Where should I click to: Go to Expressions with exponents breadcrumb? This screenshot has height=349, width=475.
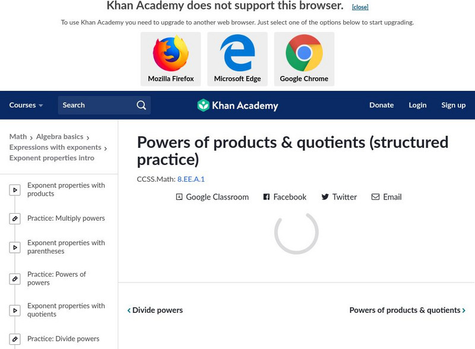coord(55,147)
